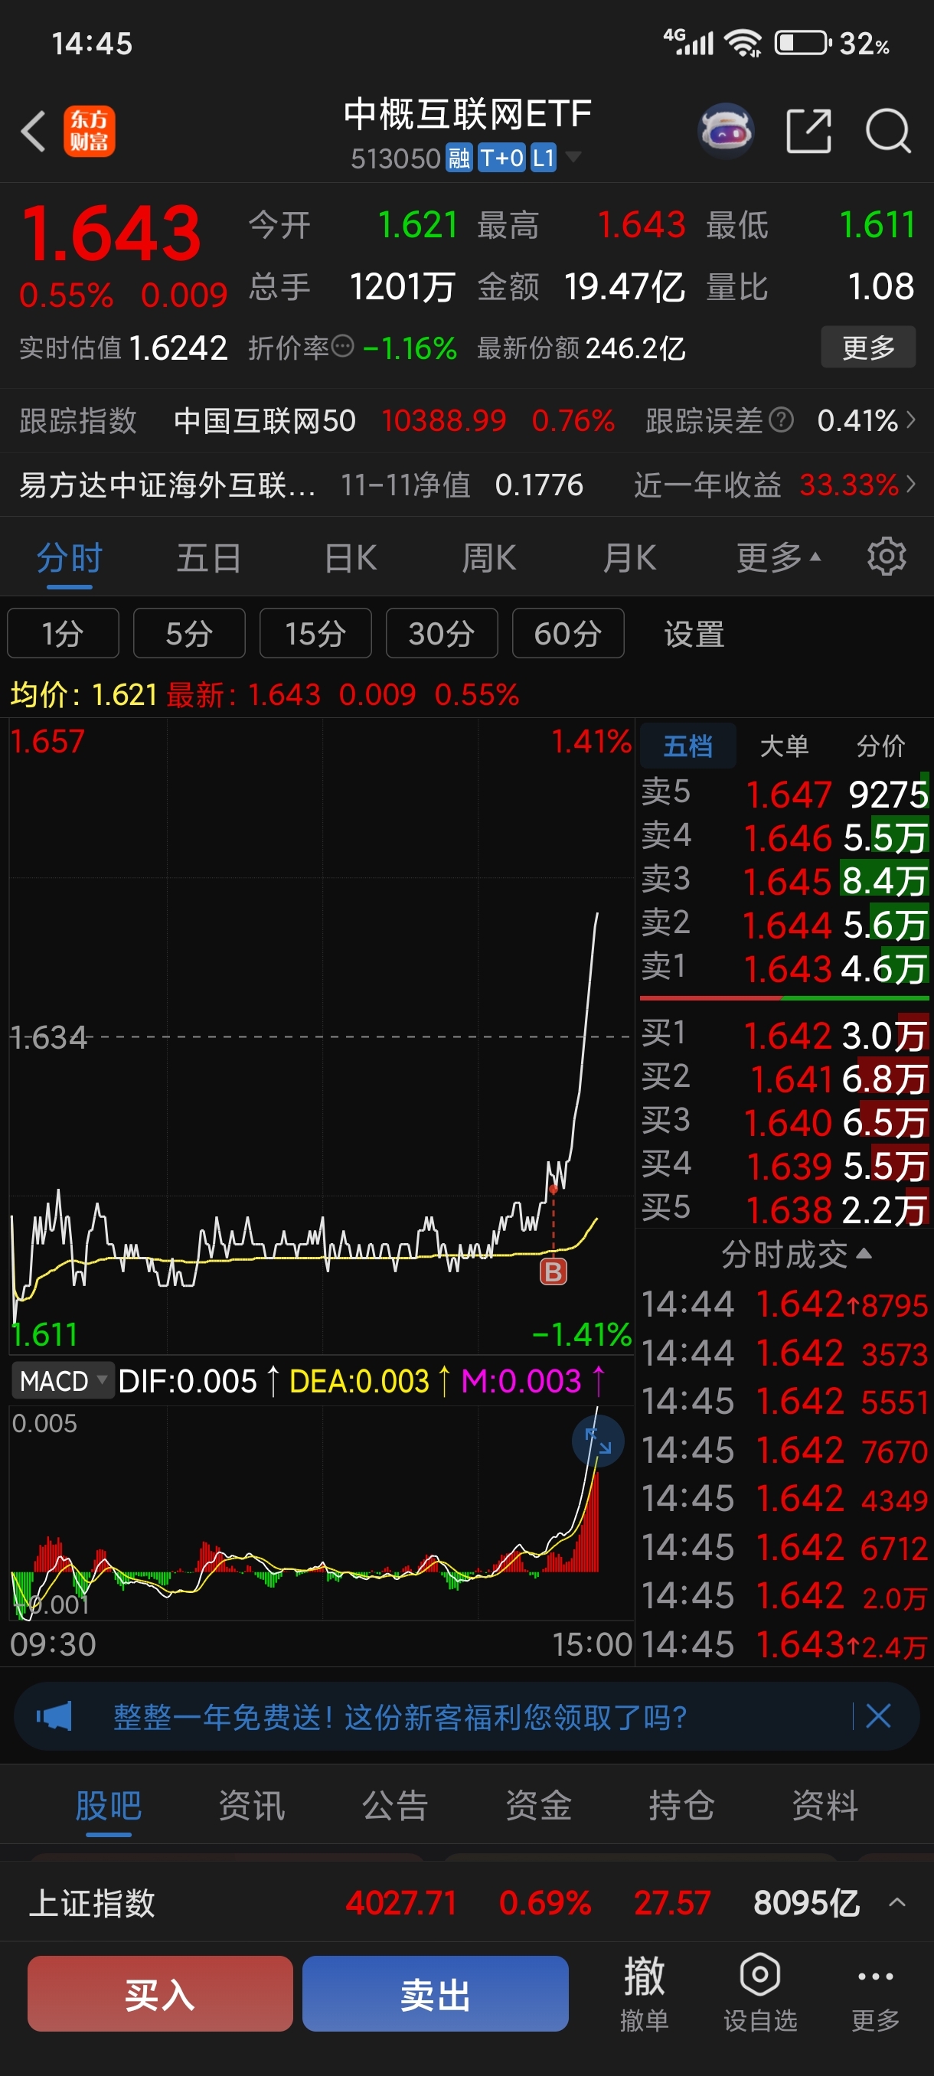The height and width of the screenshot is (2076, 934).
Task: Tap the T+0 badge
Action: 501,158
